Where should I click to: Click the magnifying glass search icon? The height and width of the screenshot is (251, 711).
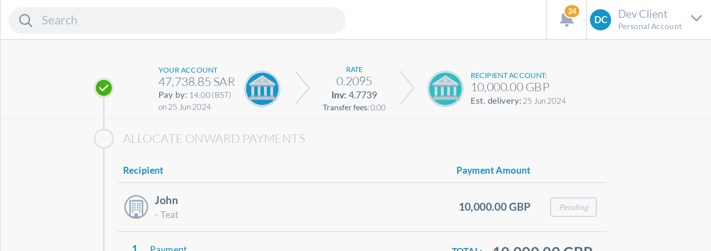tap(25, 20)
